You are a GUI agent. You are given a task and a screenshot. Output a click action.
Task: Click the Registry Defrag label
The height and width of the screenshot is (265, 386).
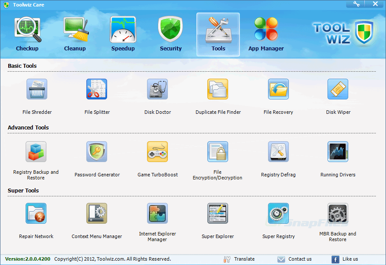pyautogui.click(x=278, y=175)
